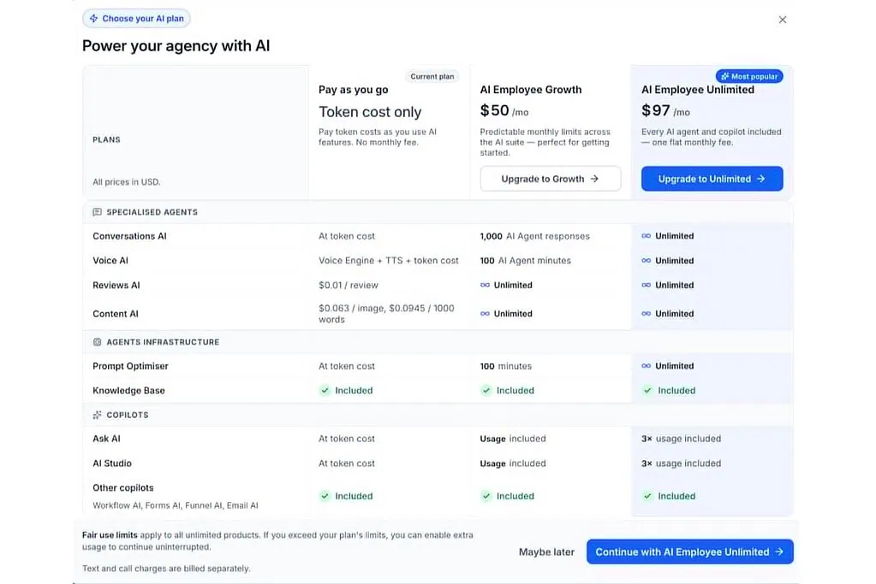Click the Upgrade to Unlimited button
876x584 pixels.
[x=712, y=179]
